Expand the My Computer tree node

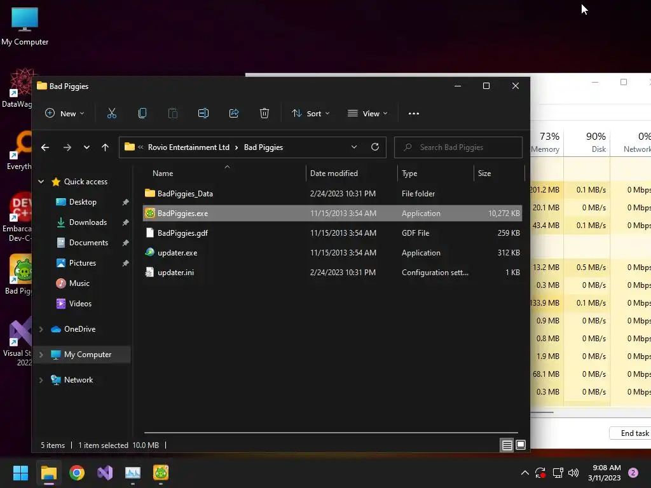pos(41,355)
